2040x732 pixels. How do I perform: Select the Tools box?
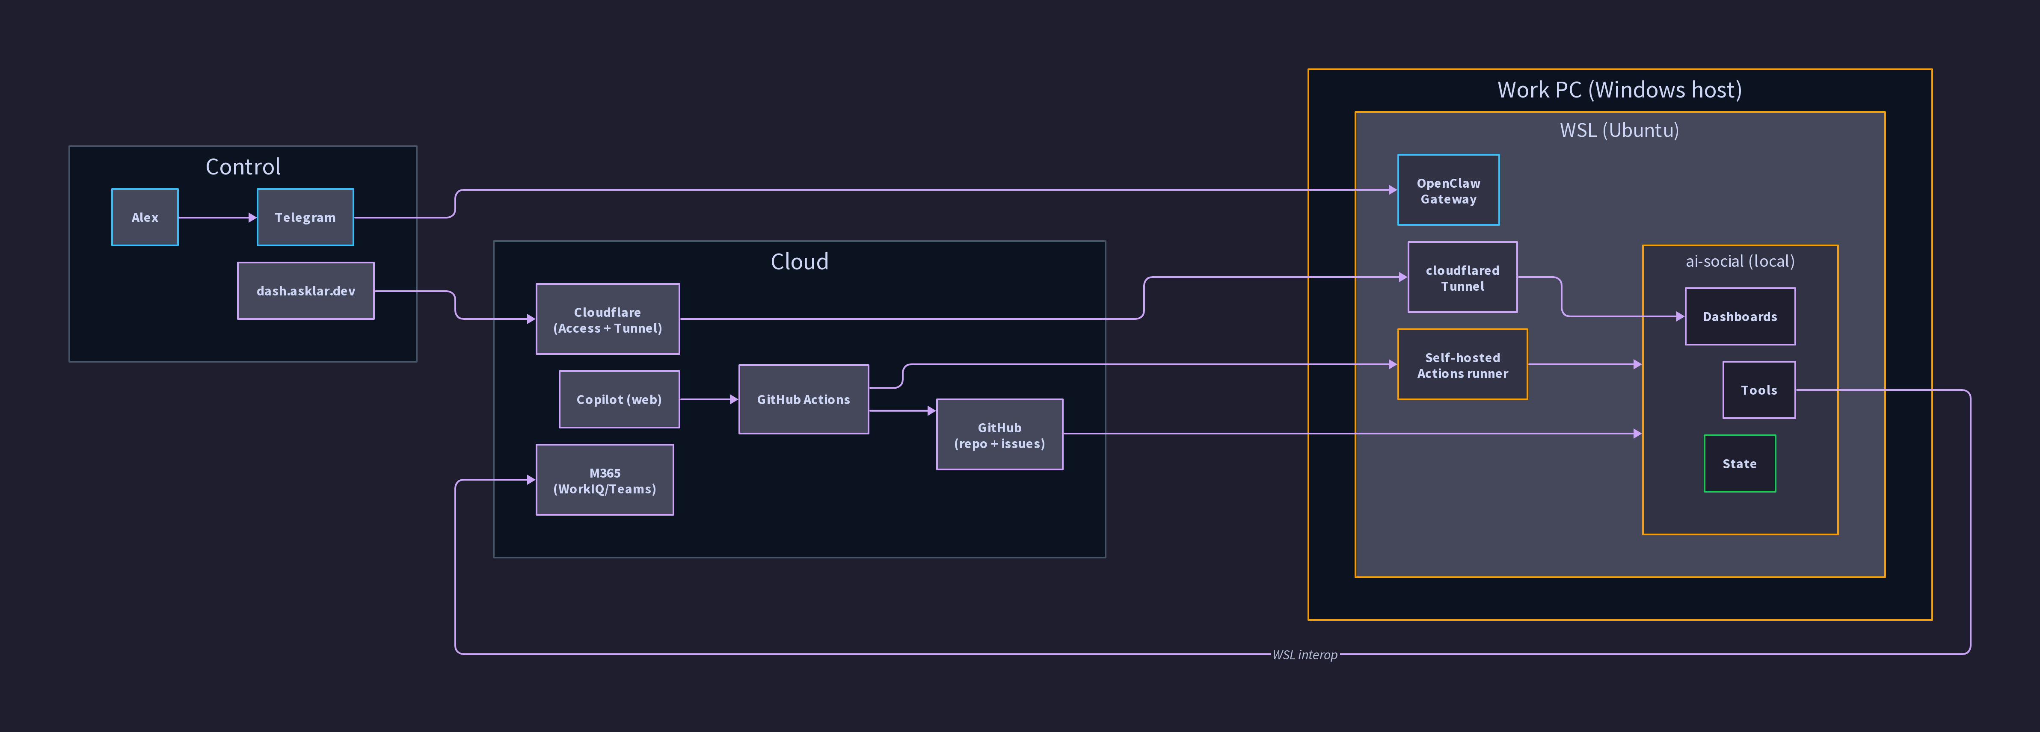click(1758, 390)
